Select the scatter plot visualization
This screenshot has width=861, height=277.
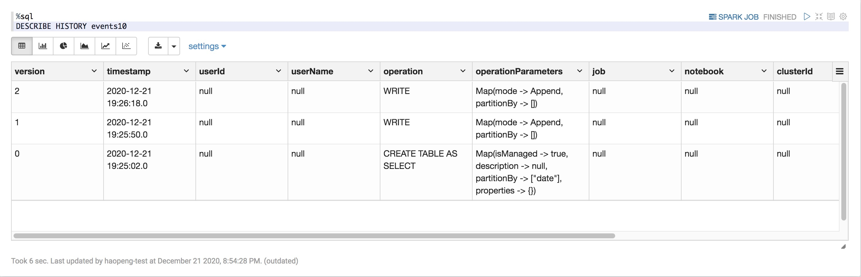126,46
